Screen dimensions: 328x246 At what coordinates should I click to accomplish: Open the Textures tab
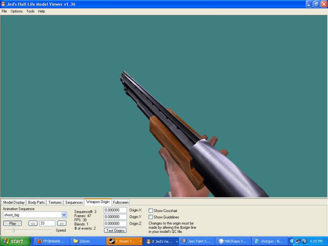pyautogui.click(x=55, y=202)
